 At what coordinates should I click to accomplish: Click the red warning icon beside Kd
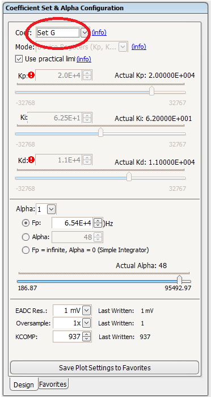tap(32, 160)
